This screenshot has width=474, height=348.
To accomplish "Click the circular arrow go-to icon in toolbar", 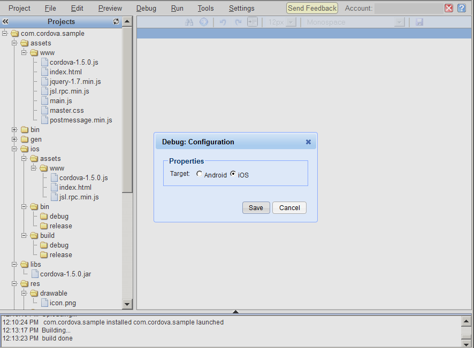I will 204,22.
